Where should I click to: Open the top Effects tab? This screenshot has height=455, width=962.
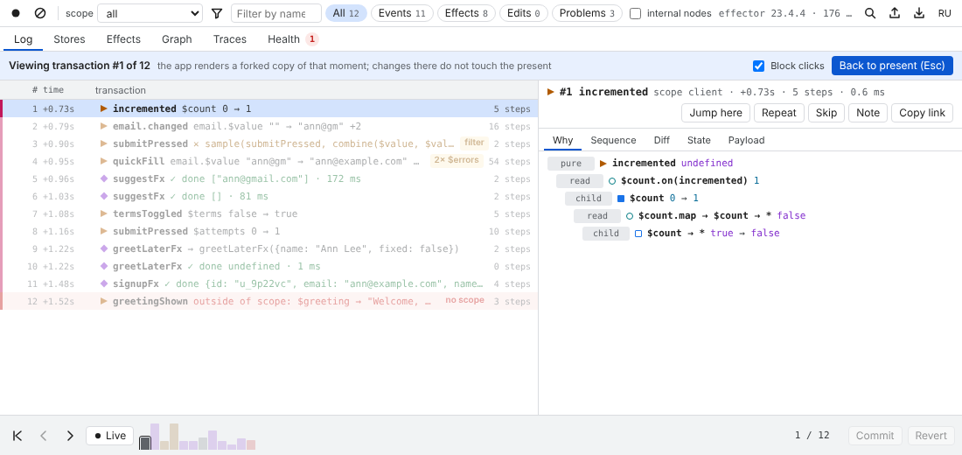[x=123, y=39]
